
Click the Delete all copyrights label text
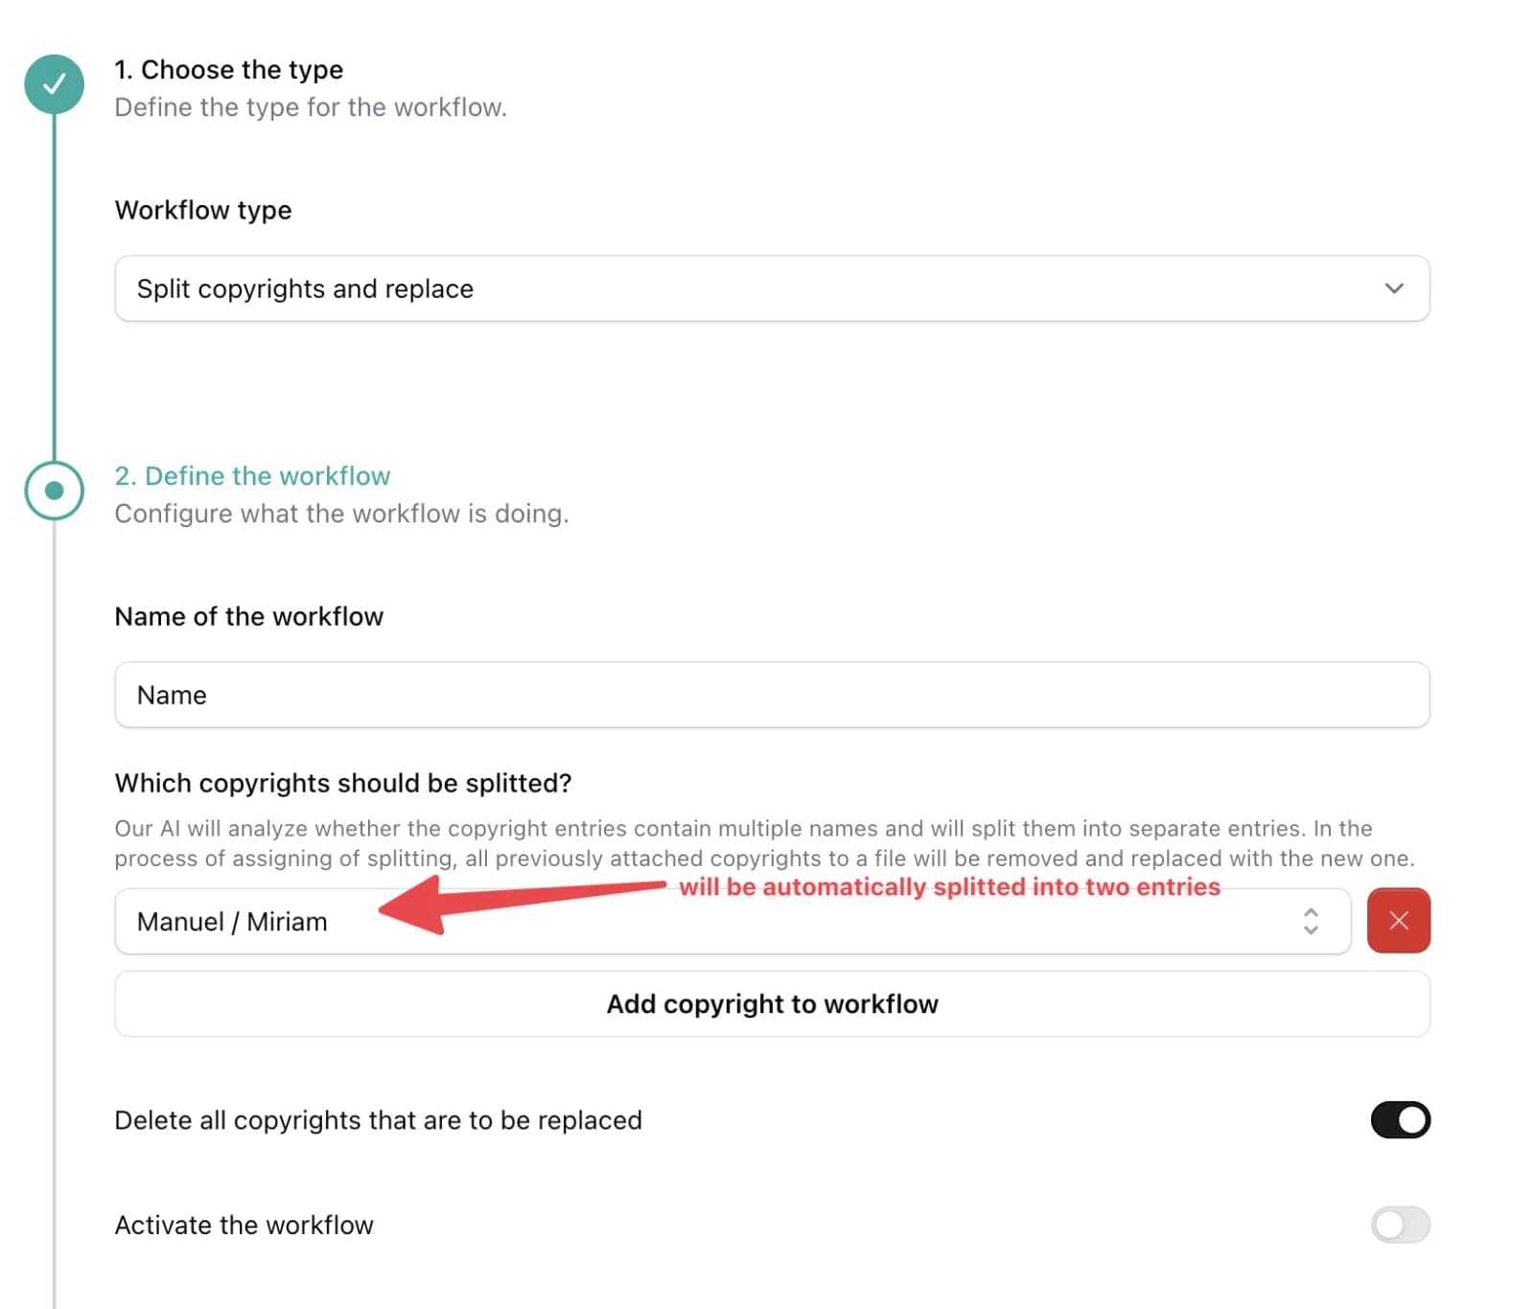point(378,1120)
